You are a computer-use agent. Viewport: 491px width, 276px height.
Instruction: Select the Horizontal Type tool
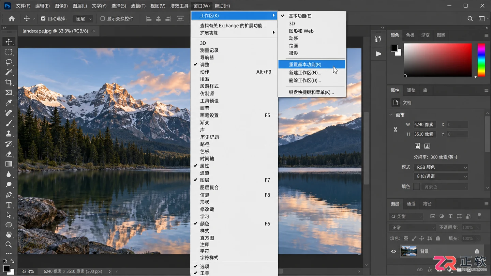click(9, 205)
